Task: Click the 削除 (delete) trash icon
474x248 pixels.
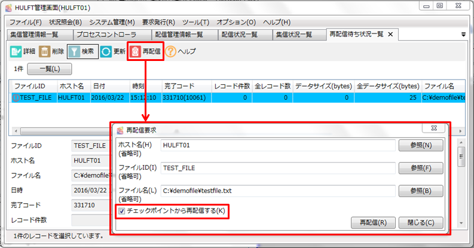Action: point(44,51)
